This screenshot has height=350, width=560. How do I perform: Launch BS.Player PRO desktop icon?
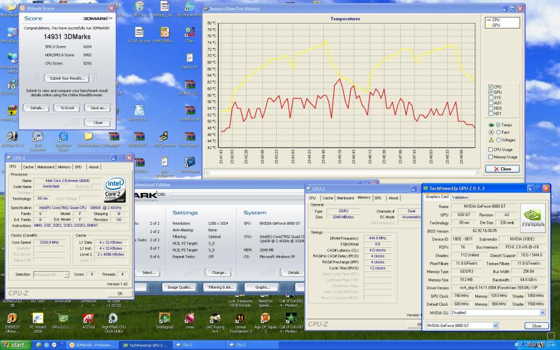190,9
